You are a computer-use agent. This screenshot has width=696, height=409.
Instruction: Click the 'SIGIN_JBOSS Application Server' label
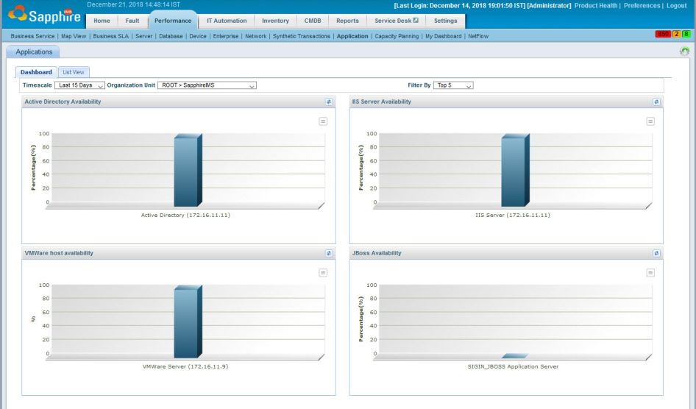513,367
